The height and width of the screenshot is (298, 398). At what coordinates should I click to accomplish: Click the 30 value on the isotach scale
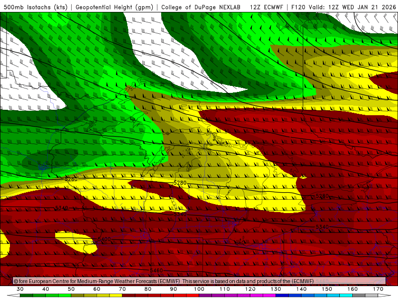(20, 289)
